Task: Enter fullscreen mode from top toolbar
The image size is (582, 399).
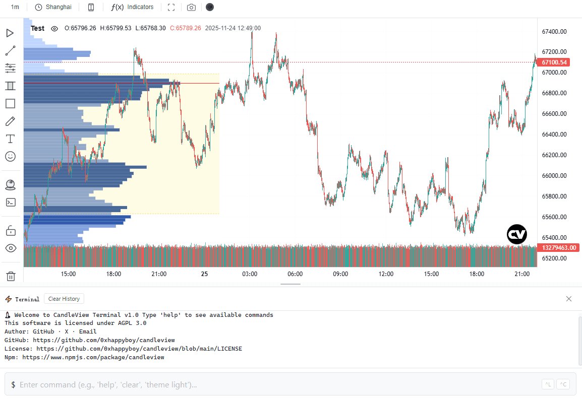Action: (171, 7)
